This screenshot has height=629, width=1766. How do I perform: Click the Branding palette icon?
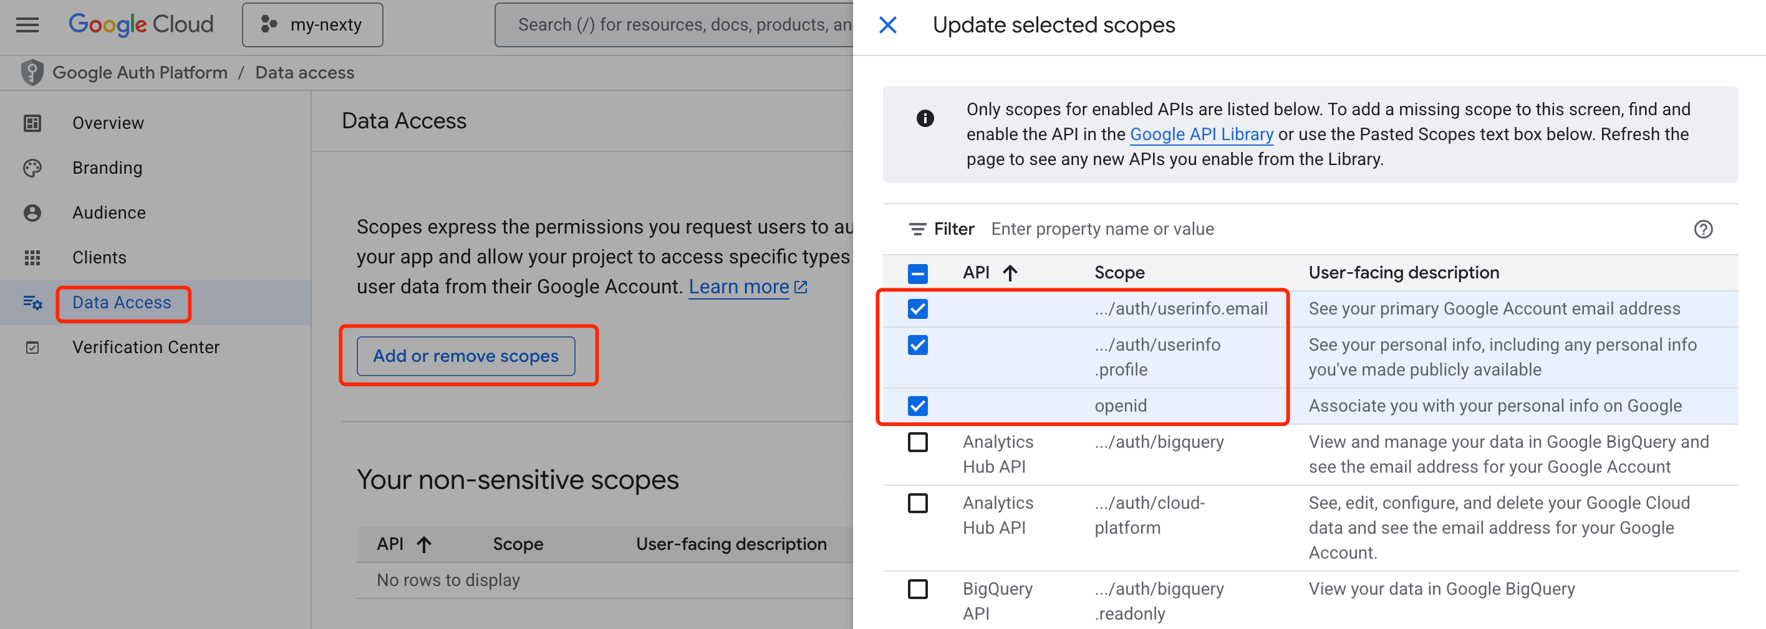click(x=32, y=168)
